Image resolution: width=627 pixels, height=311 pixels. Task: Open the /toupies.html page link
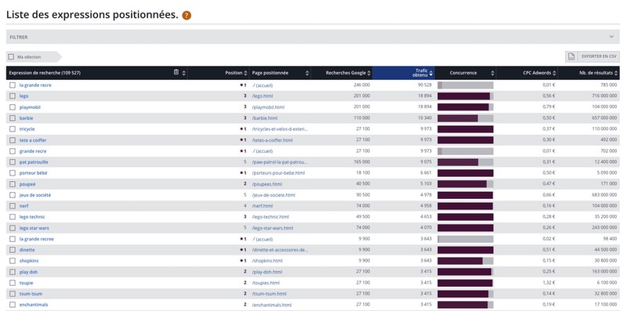click(x=266, y=283)
